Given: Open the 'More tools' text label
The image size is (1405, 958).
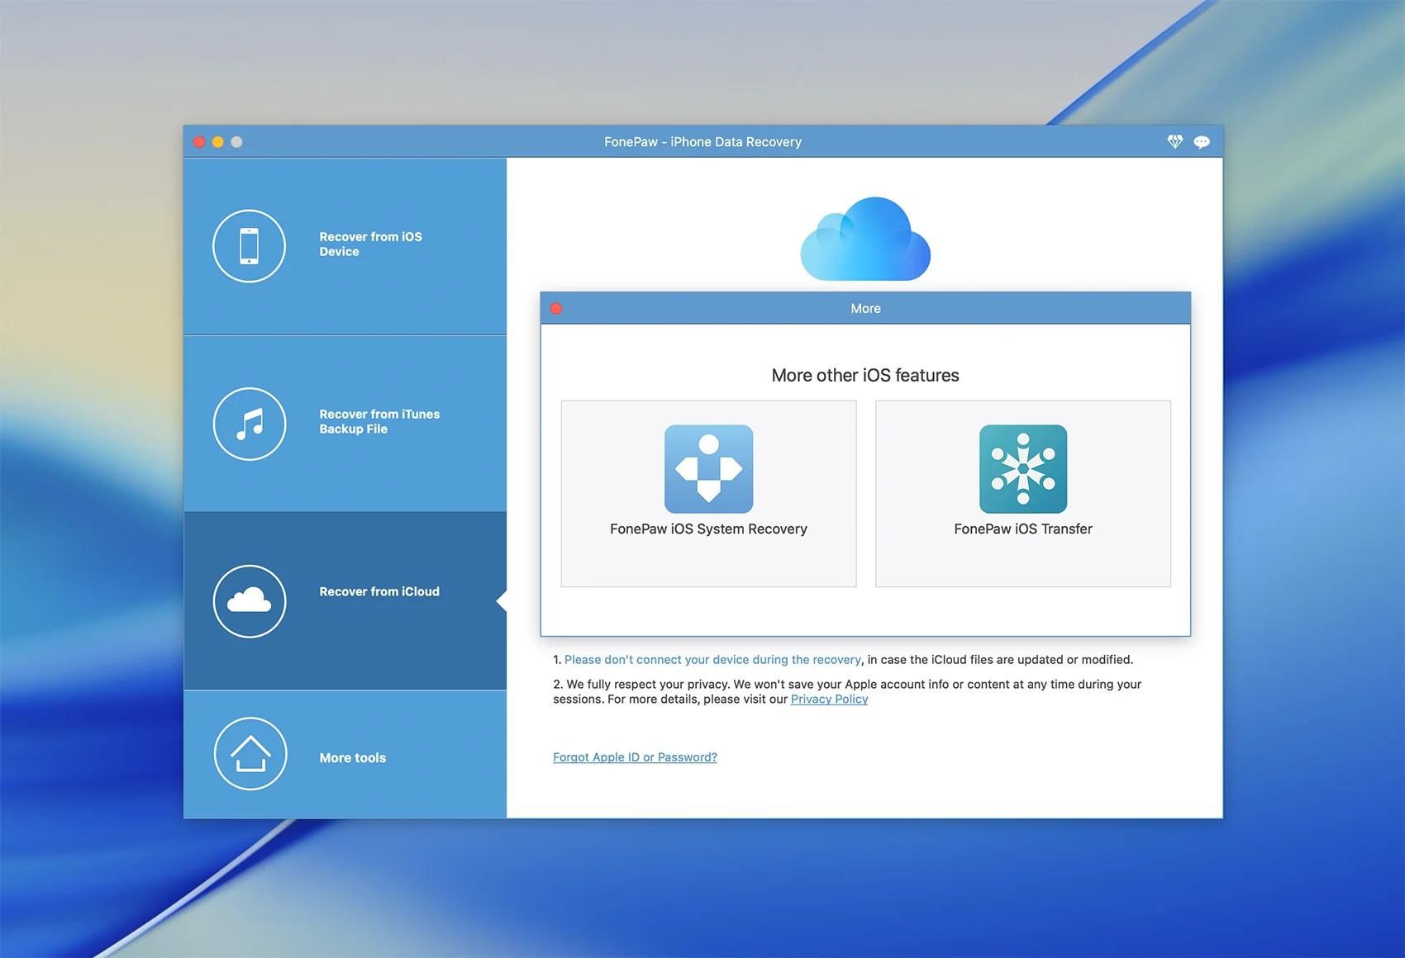Looking at the screenshot, I should click(x=353, y=758).
